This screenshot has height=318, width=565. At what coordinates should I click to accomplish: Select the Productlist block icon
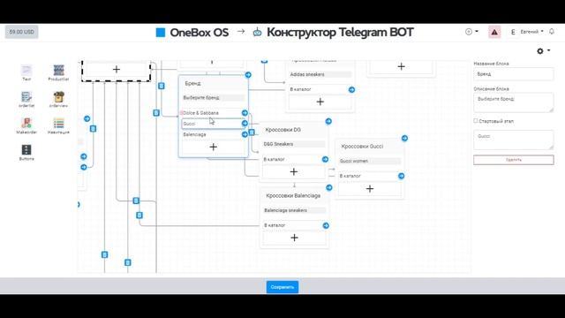[58, 71]
